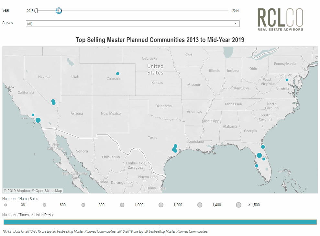
Task: Click the 'Missouri' label on the map
Action: coord(194,84)
